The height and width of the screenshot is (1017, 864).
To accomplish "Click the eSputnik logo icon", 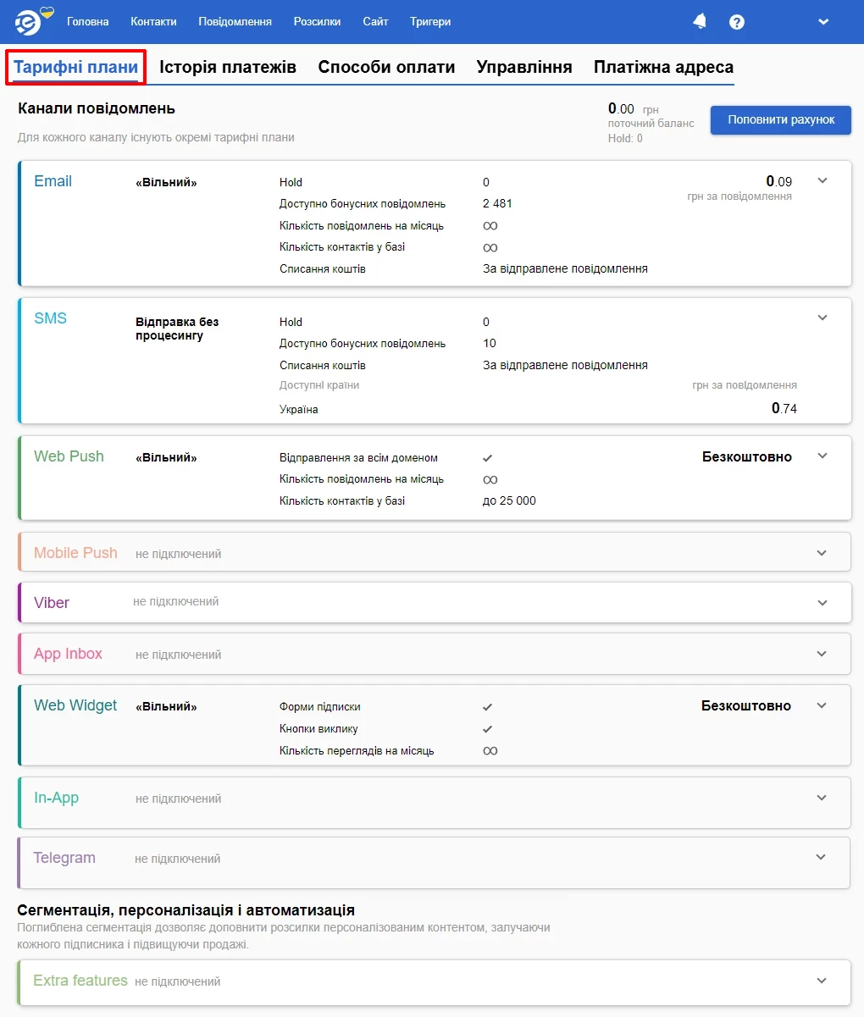I will pyautogui.click(x=29, y=23).
